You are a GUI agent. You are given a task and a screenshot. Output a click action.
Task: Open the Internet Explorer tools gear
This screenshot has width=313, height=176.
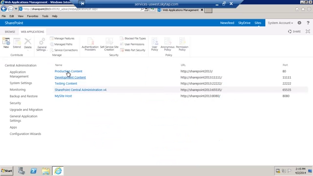(x=309, y=9)
